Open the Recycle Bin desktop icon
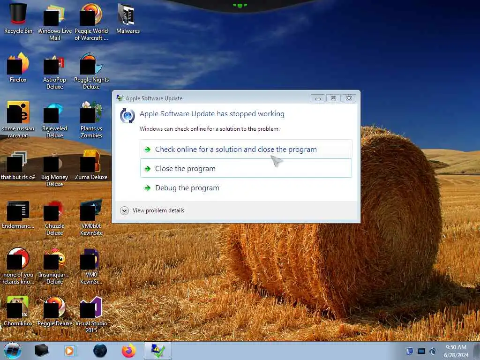 18,18
